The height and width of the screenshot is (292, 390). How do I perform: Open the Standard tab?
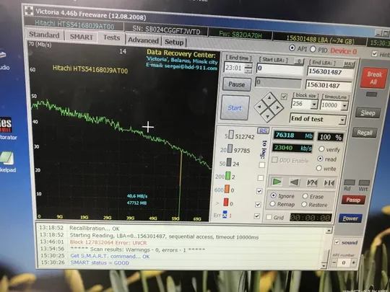coord(44,35)
